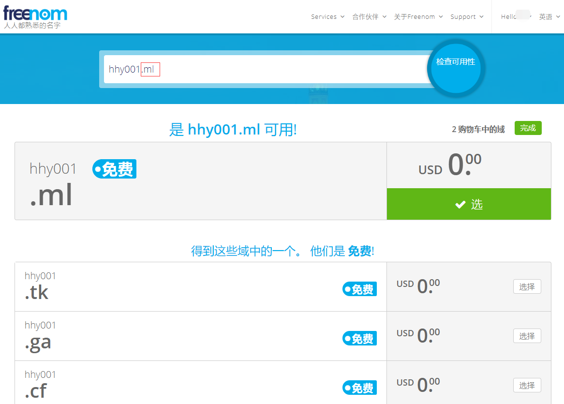Click the '是 hhy001.ml 可用!' heading
564x404 pixels.
tap(233, 130)
